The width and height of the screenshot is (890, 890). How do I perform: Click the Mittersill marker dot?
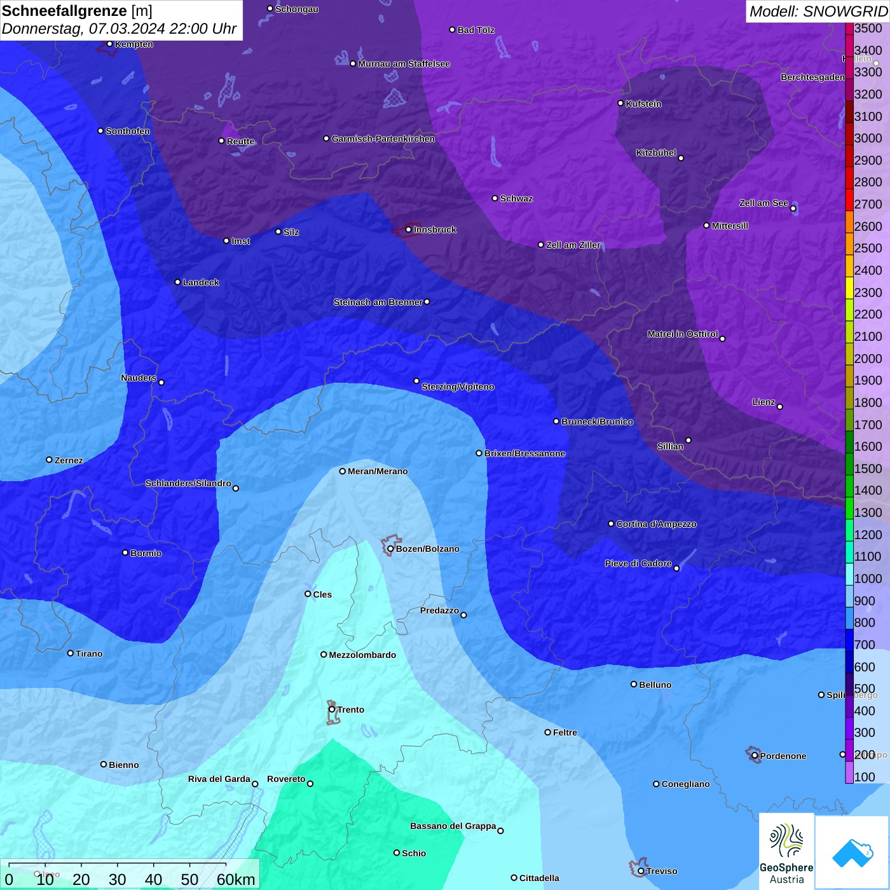tap(706, 225)
